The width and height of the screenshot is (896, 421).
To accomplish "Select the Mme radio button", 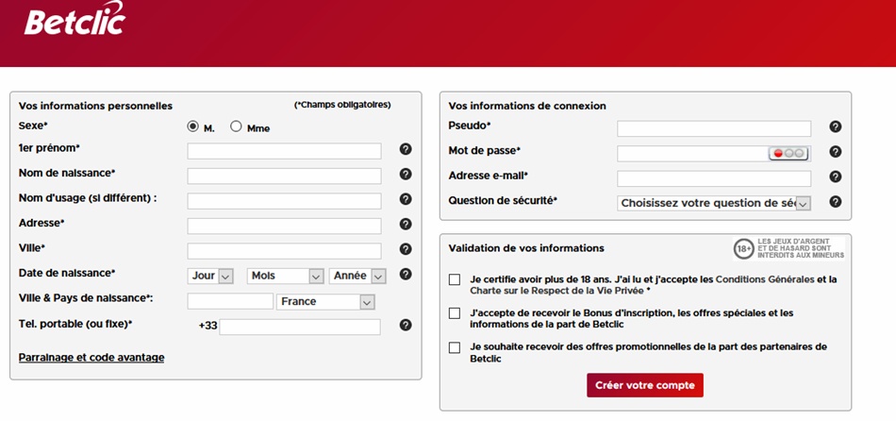I will pyautogui.click(x=236, y=127).
